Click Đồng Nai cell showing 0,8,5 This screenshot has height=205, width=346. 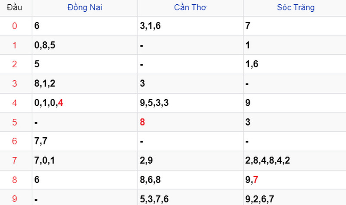(85, 45)
